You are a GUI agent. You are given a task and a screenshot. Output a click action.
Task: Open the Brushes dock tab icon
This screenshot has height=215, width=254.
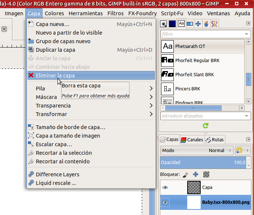[163, 24]
